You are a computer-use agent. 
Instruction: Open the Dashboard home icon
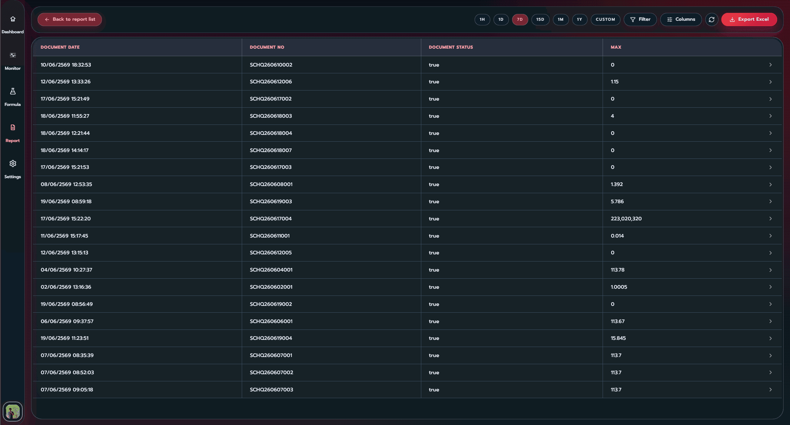click(x=13, y=19)
